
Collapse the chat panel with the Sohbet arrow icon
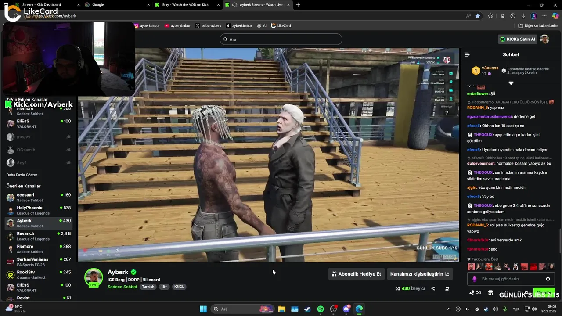467,54
